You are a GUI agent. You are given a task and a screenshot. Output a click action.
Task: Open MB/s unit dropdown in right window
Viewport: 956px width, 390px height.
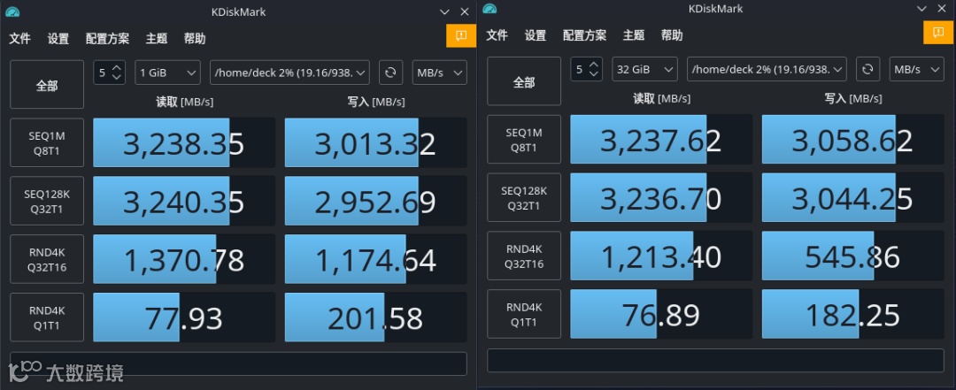coord(917,69)
